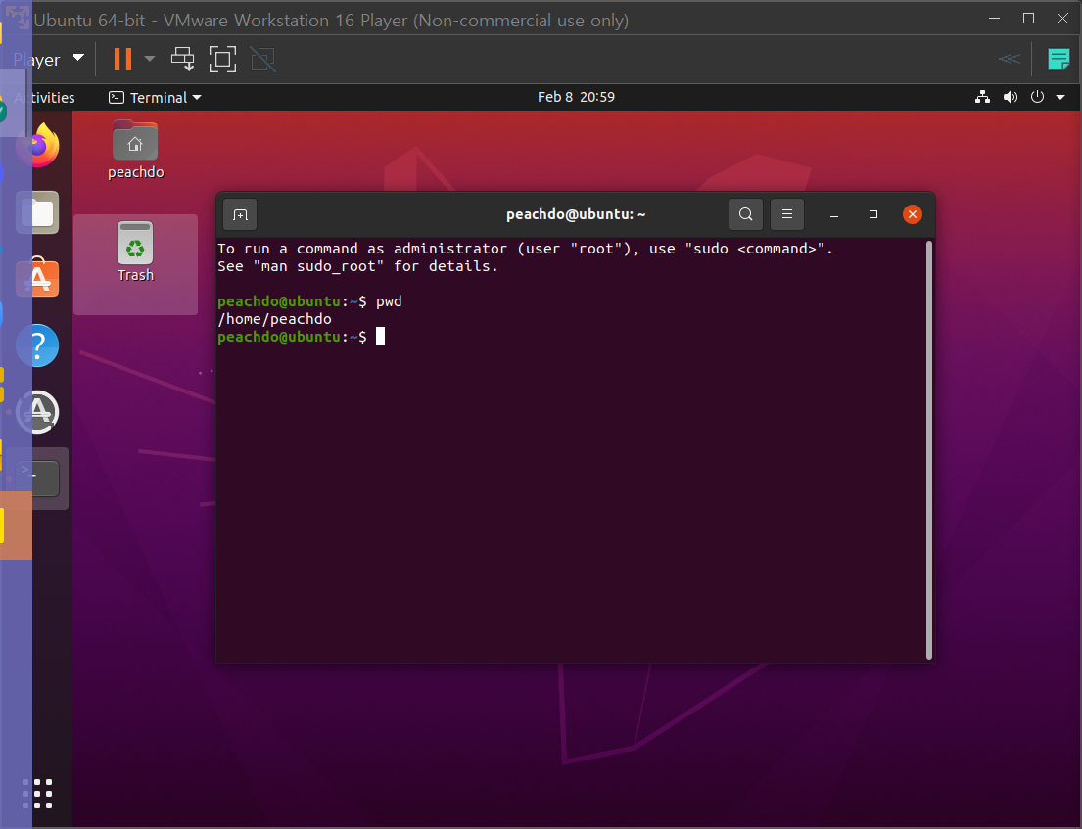Open a new tab in the terminal window
The width and height of the screenshot is (1082, 829).
point(240,214)
